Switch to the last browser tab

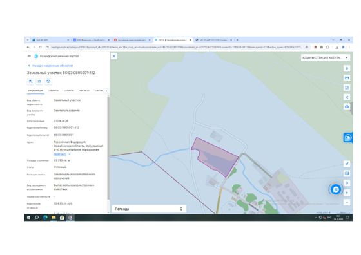(213, 40)
